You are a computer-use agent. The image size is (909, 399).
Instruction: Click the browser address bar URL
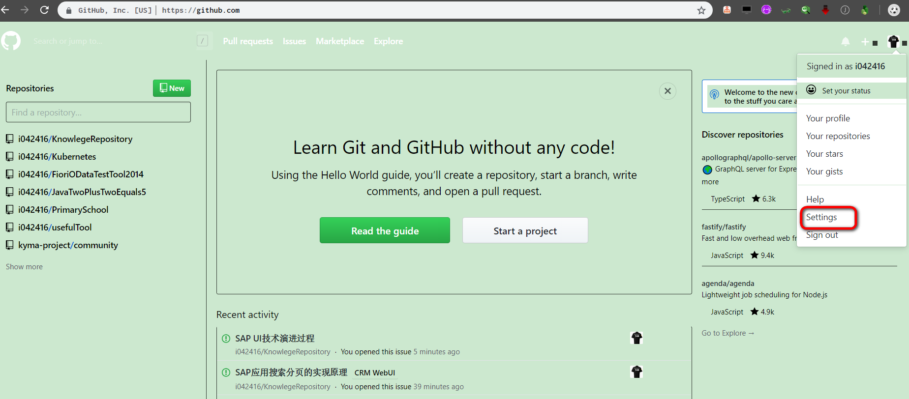click(201, 10)
